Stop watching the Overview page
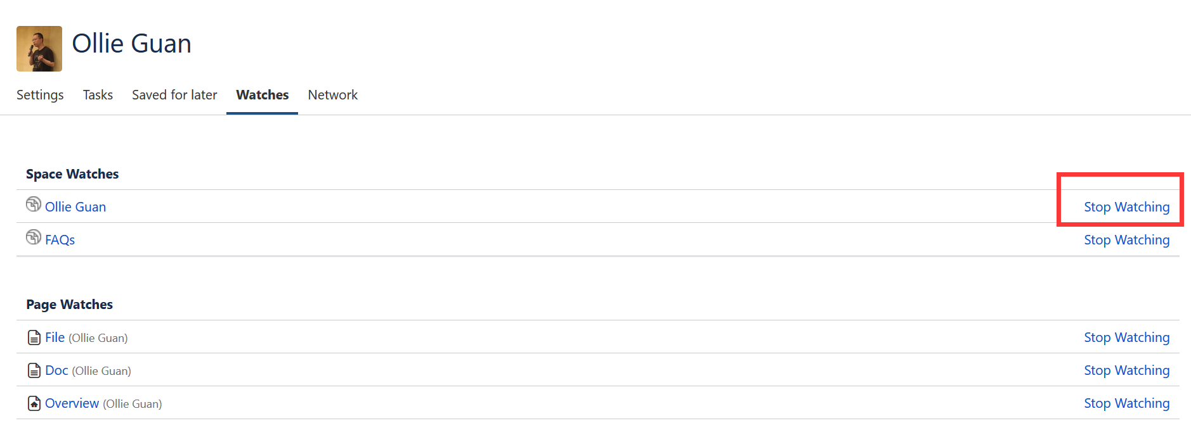The image size is (1191, 423). (x=1126, y=403)
